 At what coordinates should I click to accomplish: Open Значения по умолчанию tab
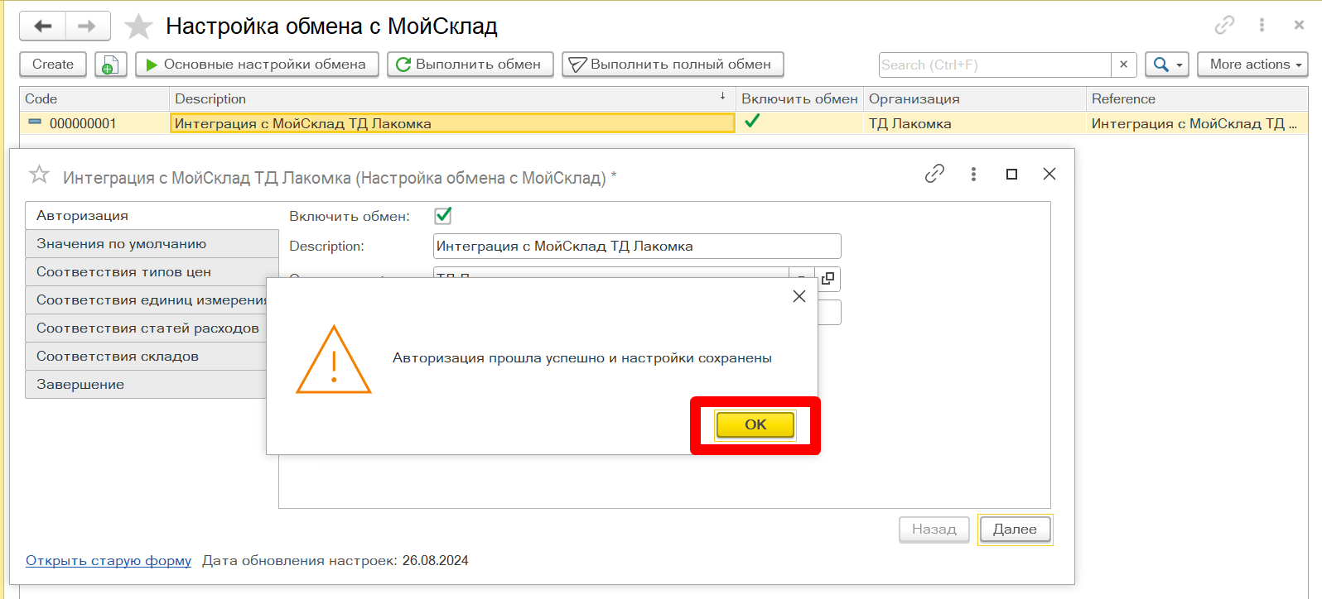pos(152,244)
